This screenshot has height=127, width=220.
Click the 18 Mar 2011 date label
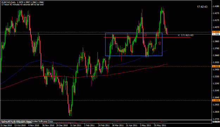[x=118, y=126]
